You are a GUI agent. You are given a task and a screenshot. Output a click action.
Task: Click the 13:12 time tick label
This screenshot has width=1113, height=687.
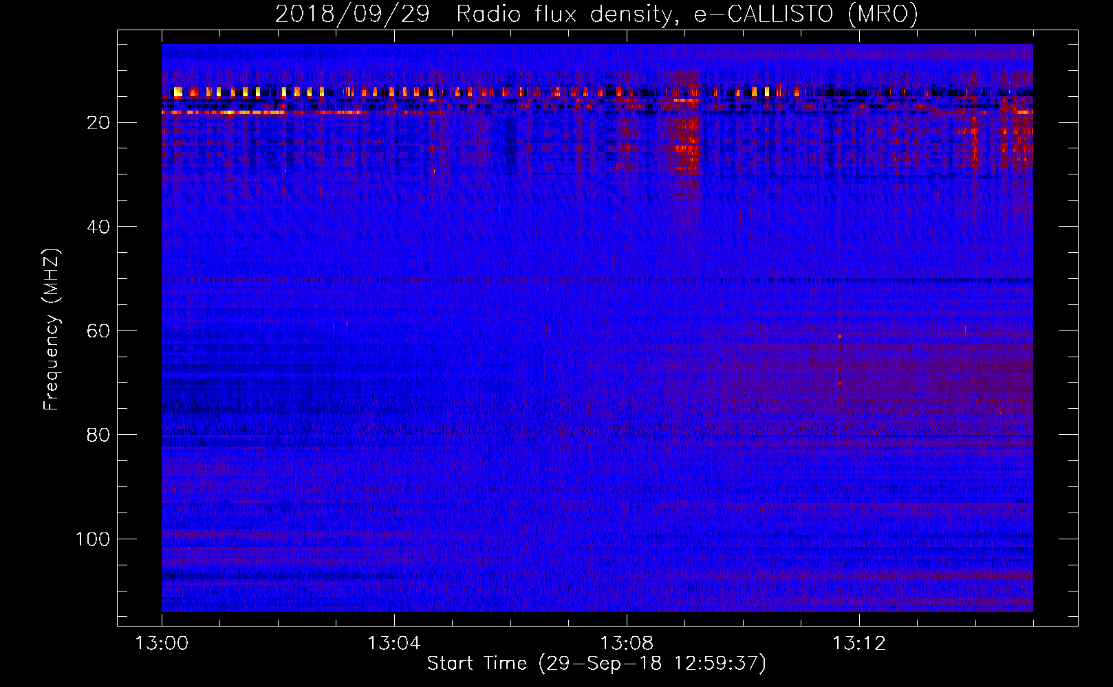tap(858, 644)
